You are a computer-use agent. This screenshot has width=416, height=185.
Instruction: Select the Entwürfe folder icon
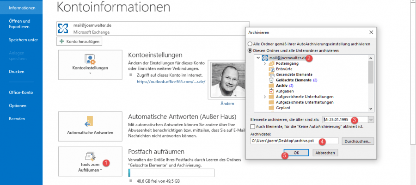tap(271, 69)
